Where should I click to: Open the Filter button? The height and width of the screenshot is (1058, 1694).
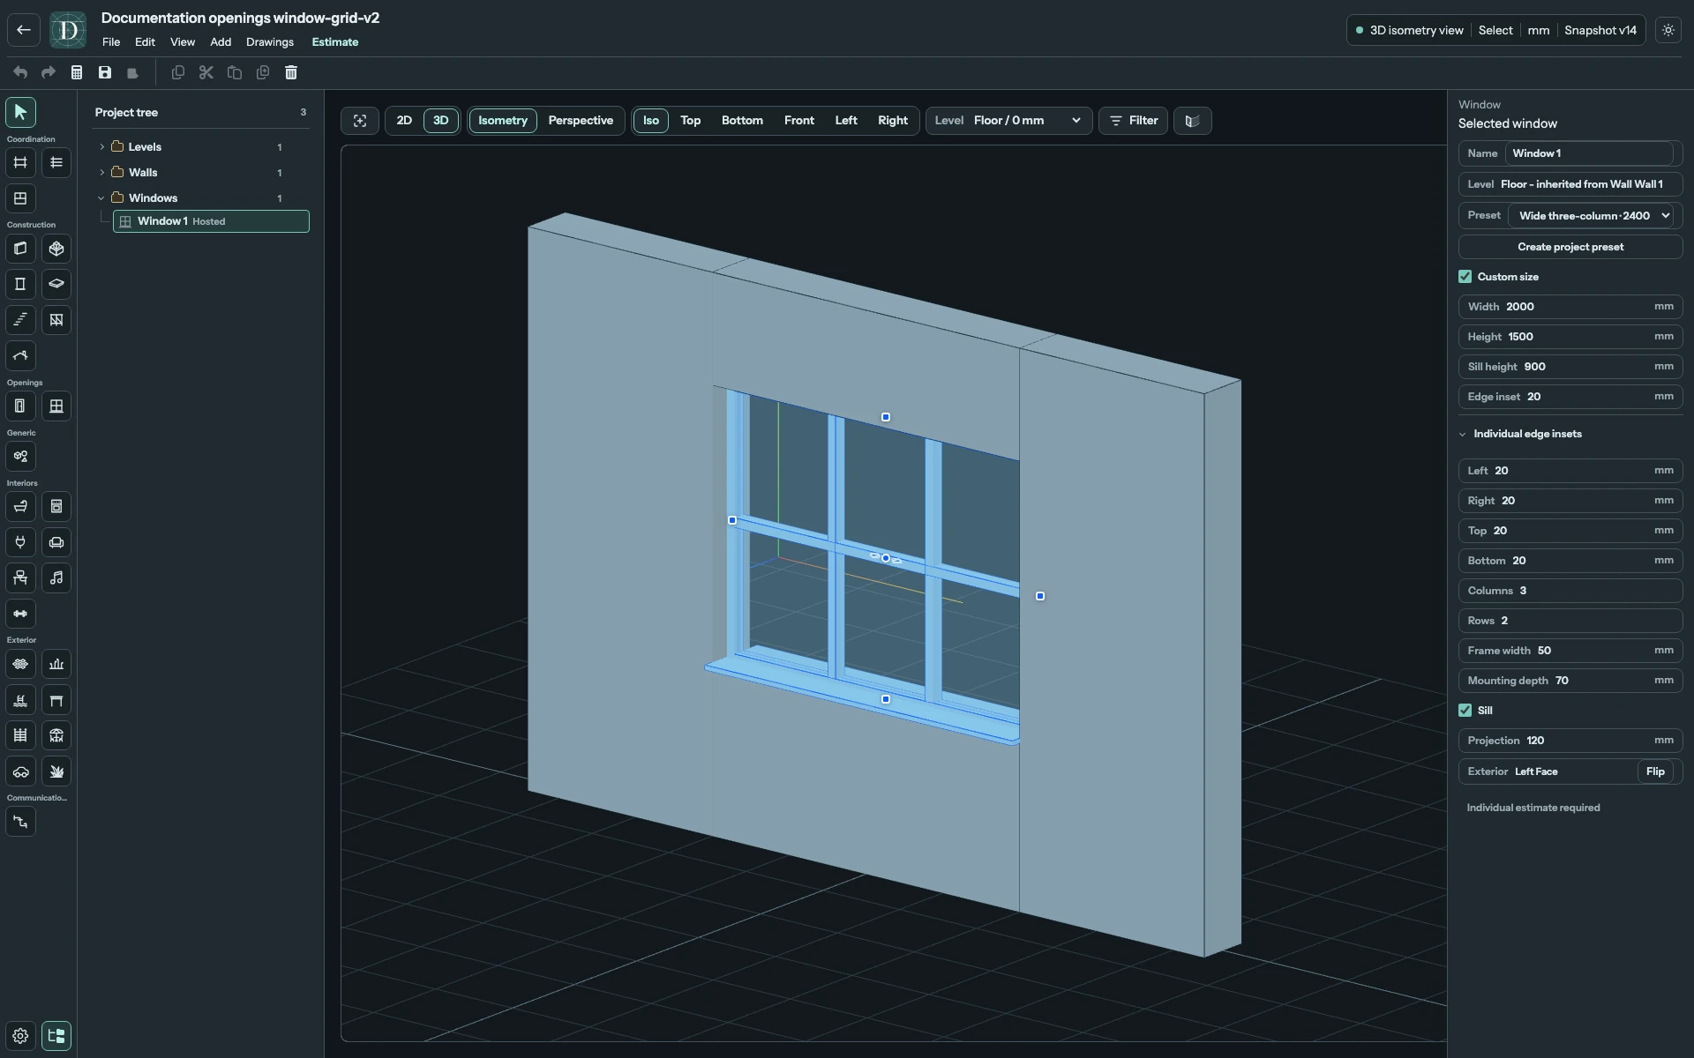pyautogui.click(x=1134, y=121)
